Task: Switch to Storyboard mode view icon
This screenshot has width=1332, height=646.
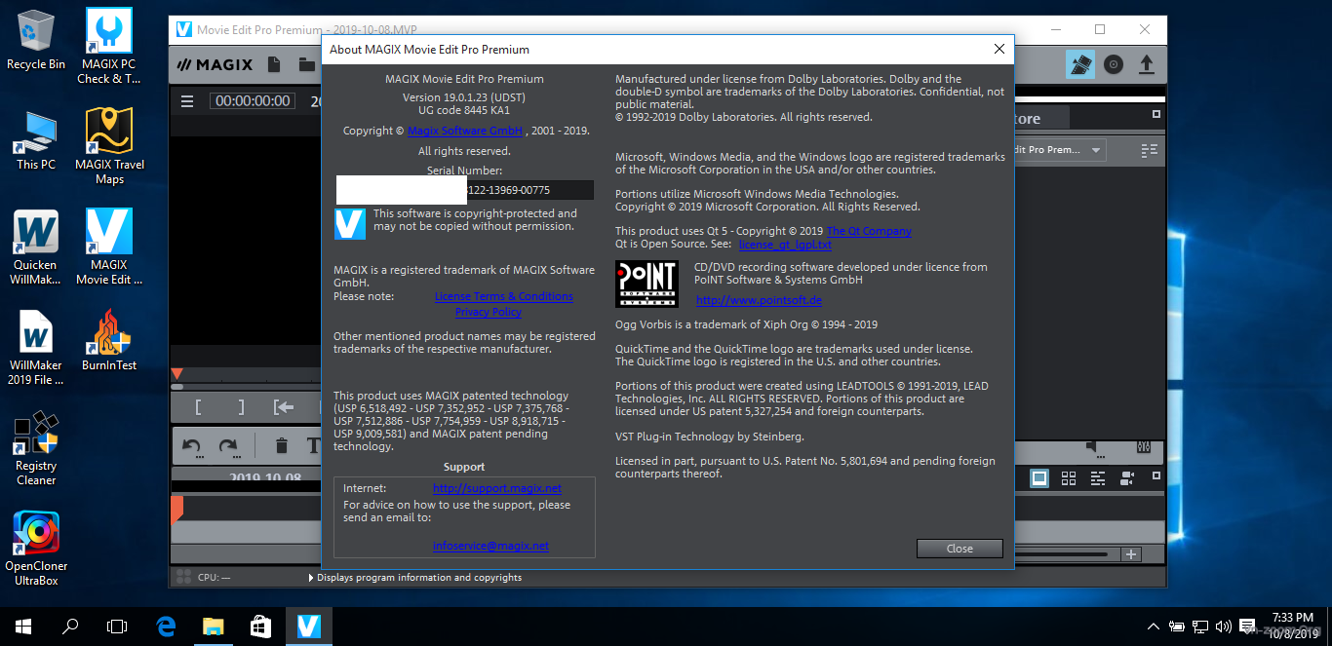Action: click(x=1039, y=478)
